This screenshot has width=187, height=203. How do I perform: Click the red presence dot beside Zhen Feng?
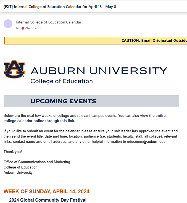tap(23, 28)
